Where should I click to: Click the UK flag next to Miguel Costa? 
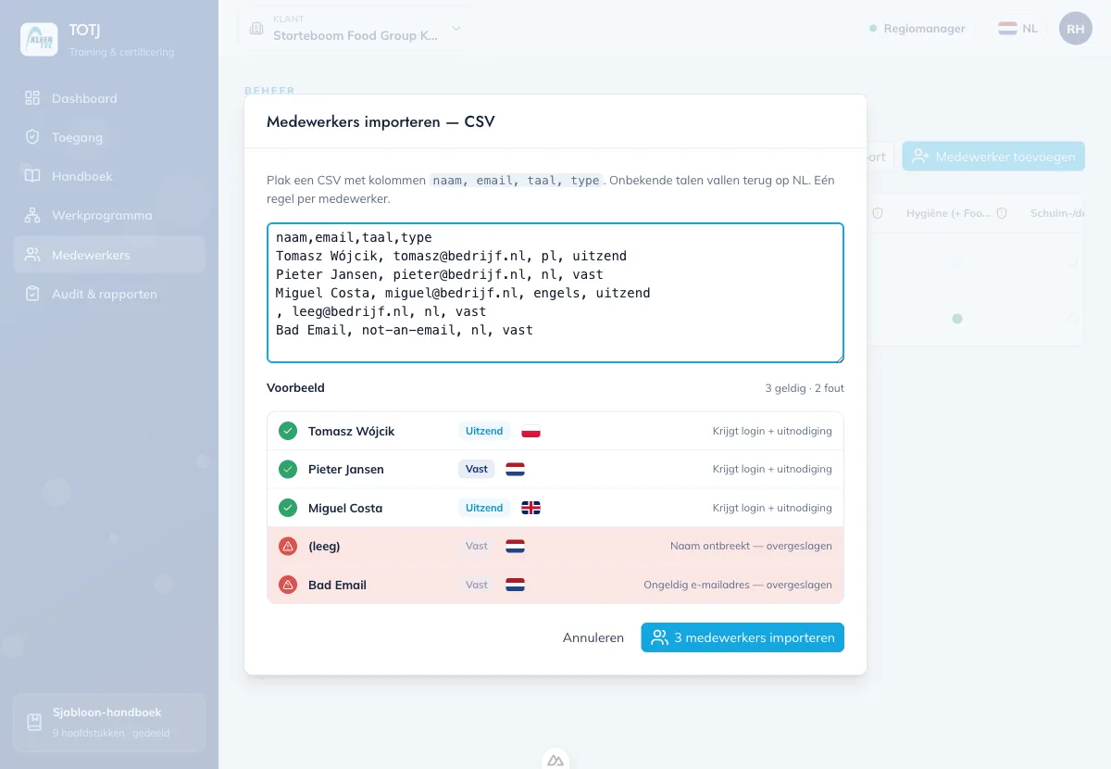click(x=531, y=508)
